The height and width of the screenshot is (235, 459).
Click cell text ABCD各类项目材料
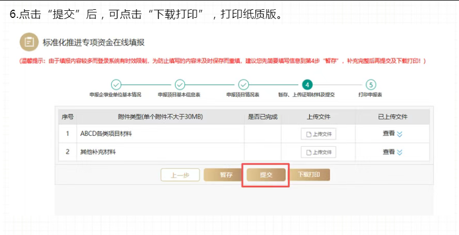(106, 134)
